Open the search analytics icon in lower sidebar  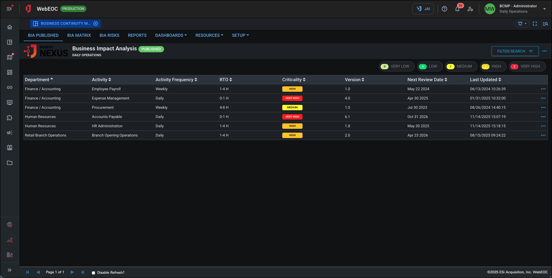[10, 240]
